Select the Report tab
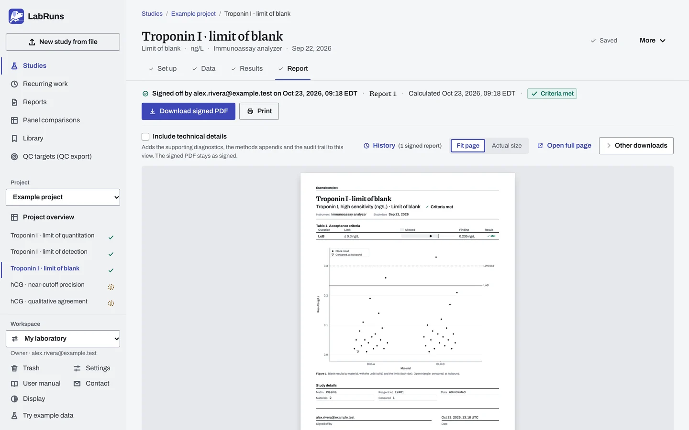This screenshot has height=430, width=689. [293, 69]
